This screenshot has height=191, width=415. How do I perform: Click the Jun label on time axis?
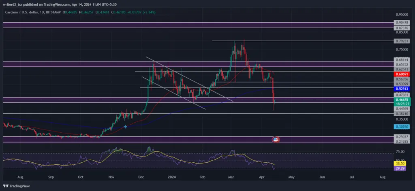pos(322,177)
